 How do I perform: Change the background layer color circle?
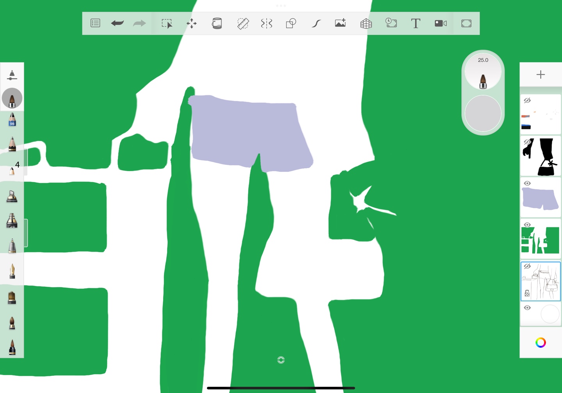[x=550, y=314]
